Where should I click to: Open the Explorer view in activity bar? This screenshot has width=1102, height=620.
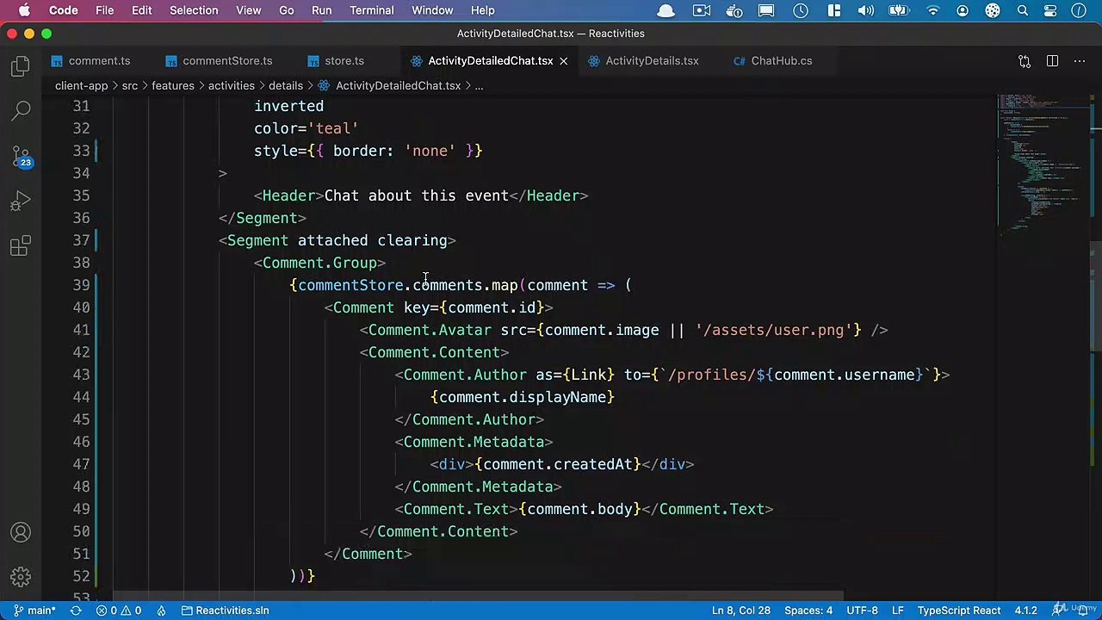pos(21,66)
